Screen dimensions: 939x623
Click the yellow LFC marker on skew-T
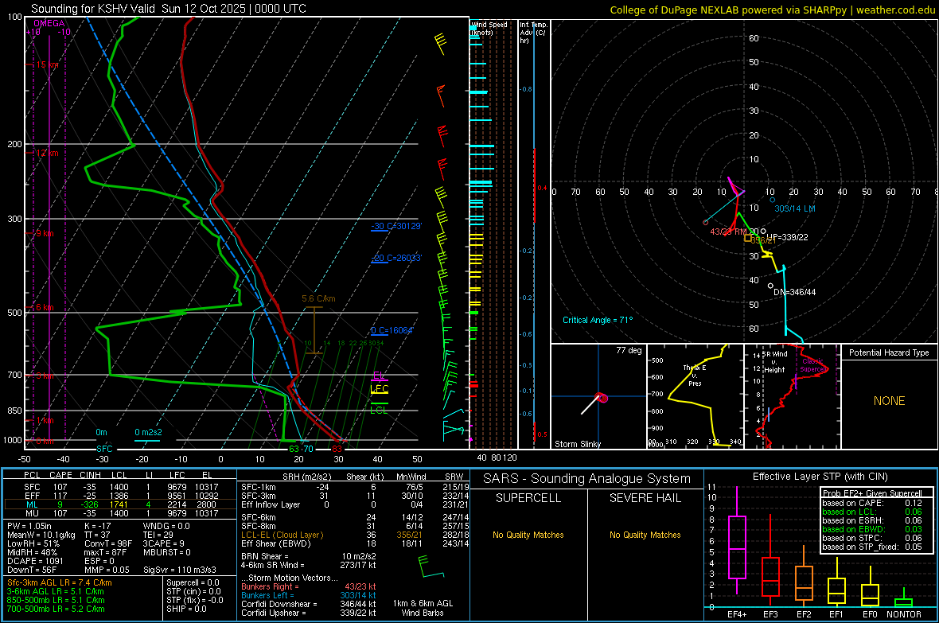pyautogui.click(x=379, y=389)
